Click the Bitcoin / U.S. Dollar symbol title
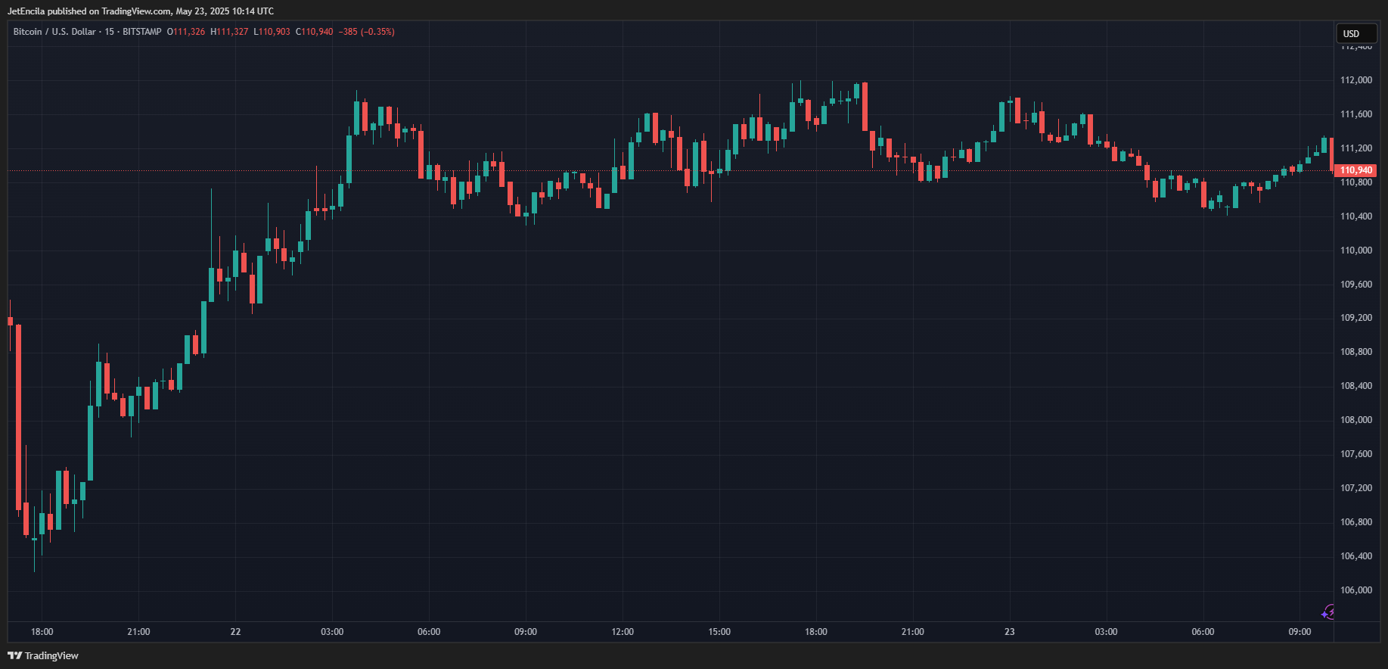The height and width of the screenshot is (669, 1388). coord(54,32)
